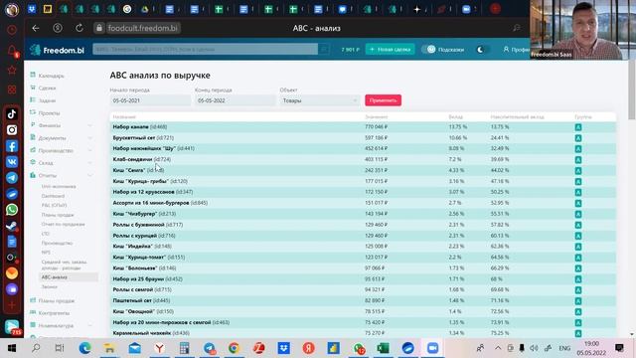Image resolution: width=636 pixels, height=358 pixels.
Task: Reload the foodcult.freedom.bi page
Action: (x=79, y=28)
